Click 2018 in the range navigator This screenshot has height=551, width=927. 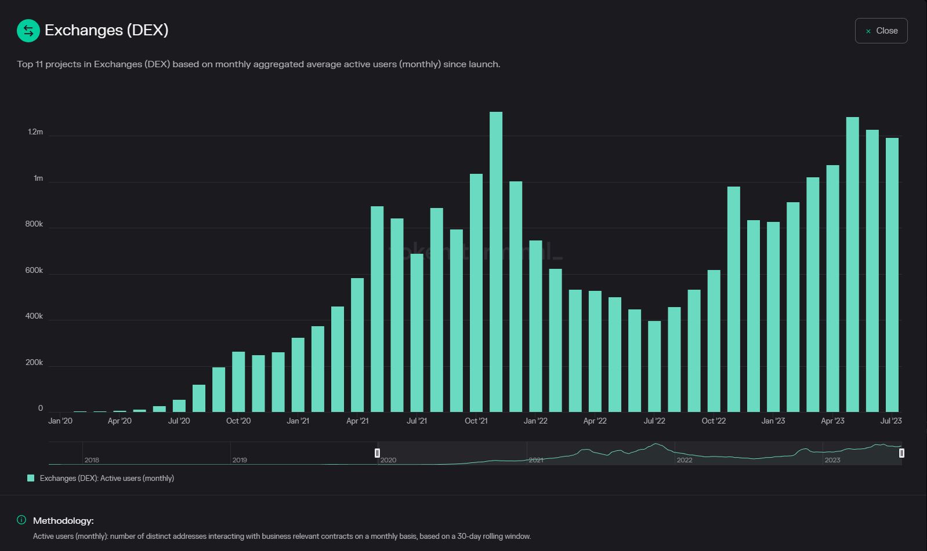(92, 460)
